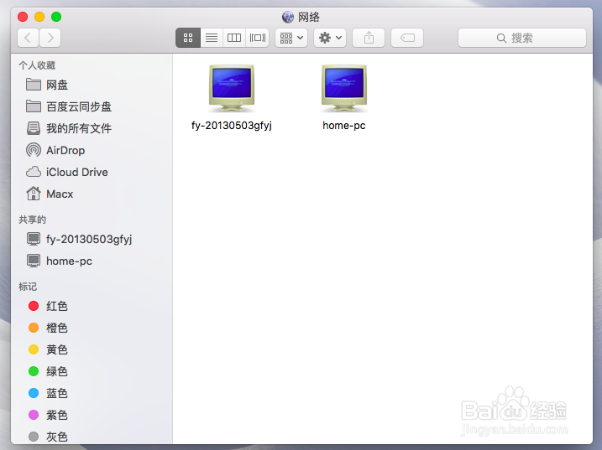602x450 pixels.
Task: Minimize window with yellow button
Action: click(x=39, y=17)
